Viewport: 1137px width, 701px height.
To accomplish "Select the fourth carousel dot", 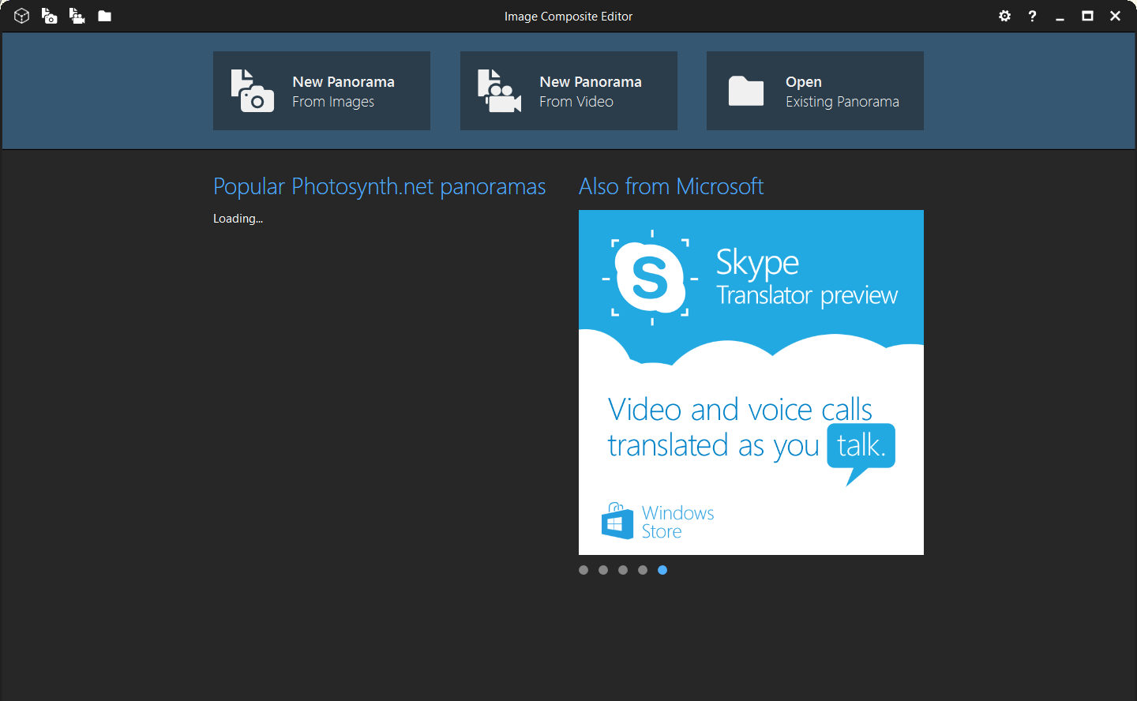I will [x=643, y=570].
